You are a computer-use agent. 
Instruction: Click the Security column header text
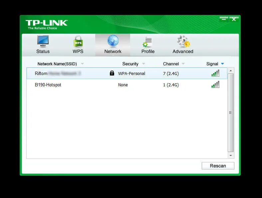pos(130,64)
